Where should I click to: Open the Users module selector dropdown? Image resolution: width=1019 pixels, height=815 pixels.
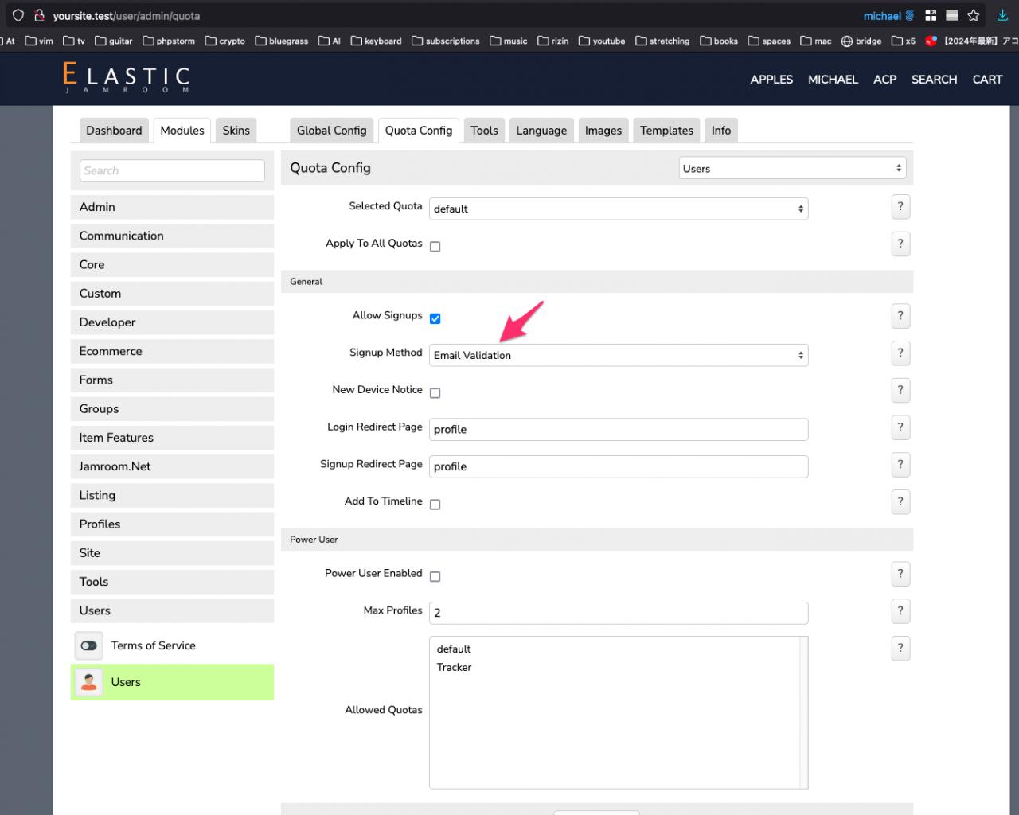pos(791,168)
